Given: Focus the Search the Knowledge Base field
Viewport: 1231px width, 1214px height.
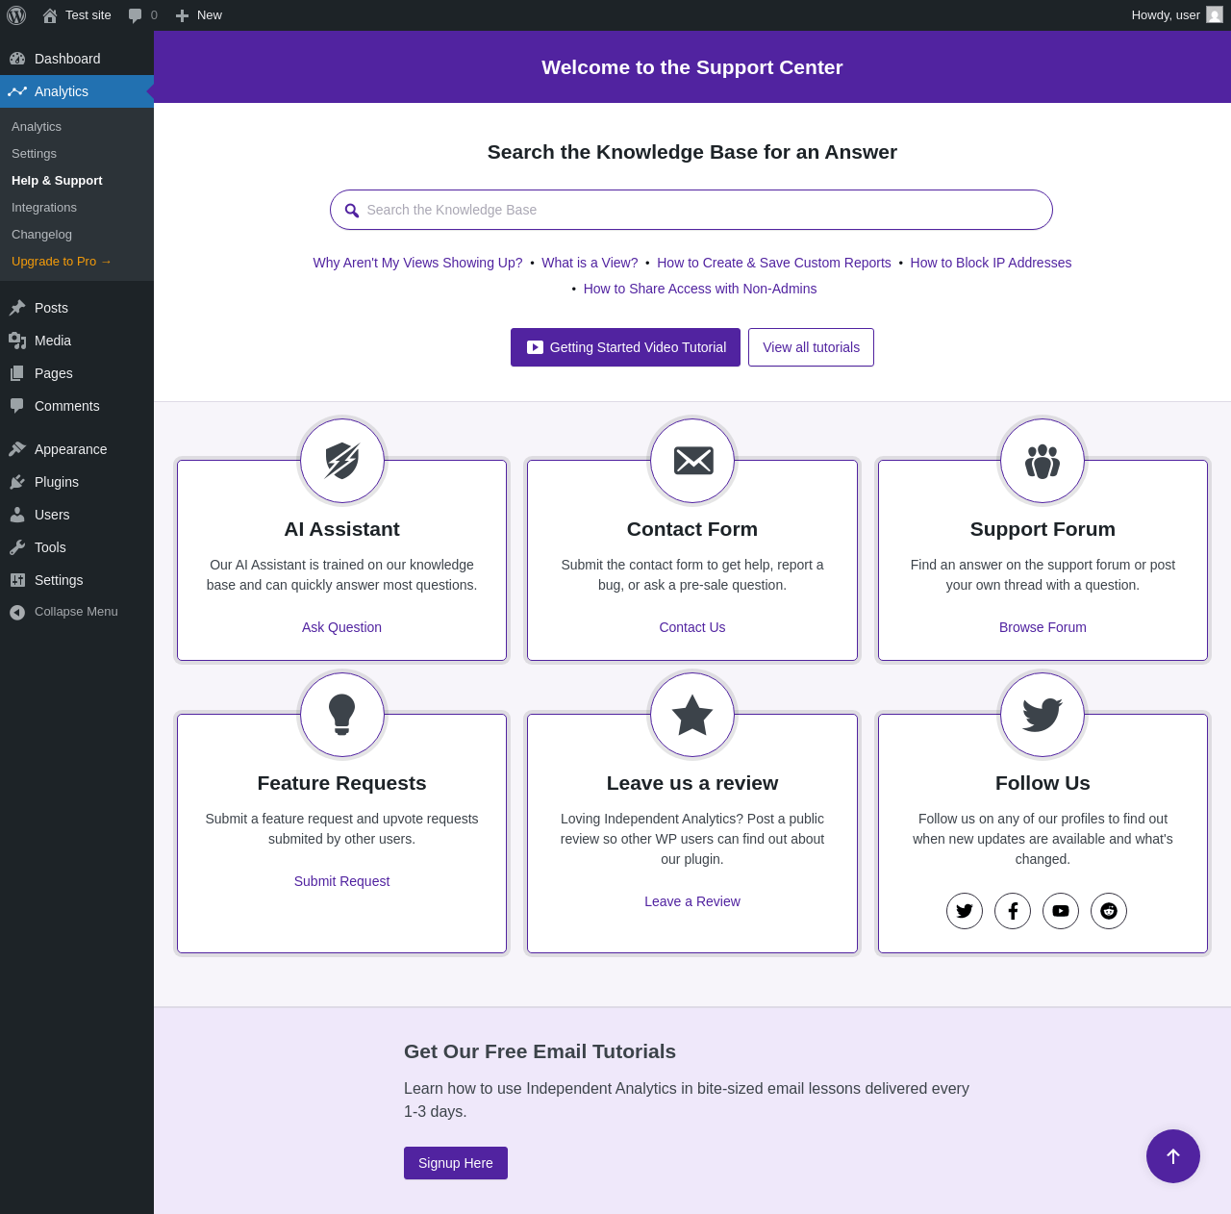Looking at the screenshot, I should [x=691, y=210].
